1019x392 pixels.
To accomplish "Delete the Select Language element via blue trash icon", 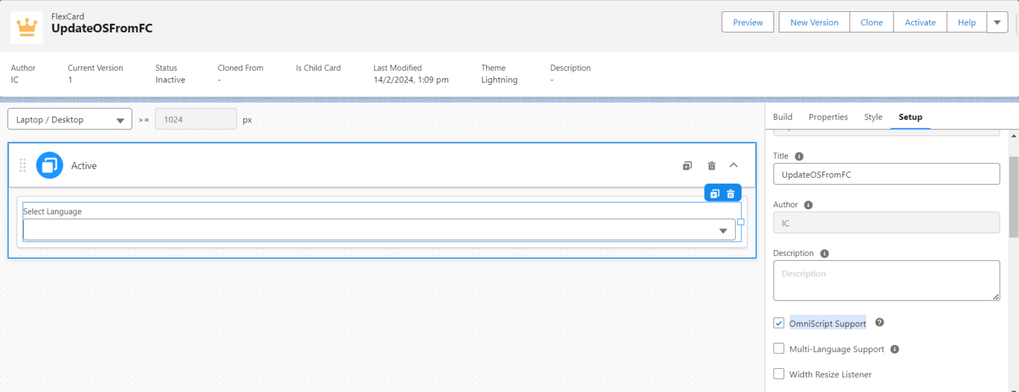I will (x=730, y=193).
